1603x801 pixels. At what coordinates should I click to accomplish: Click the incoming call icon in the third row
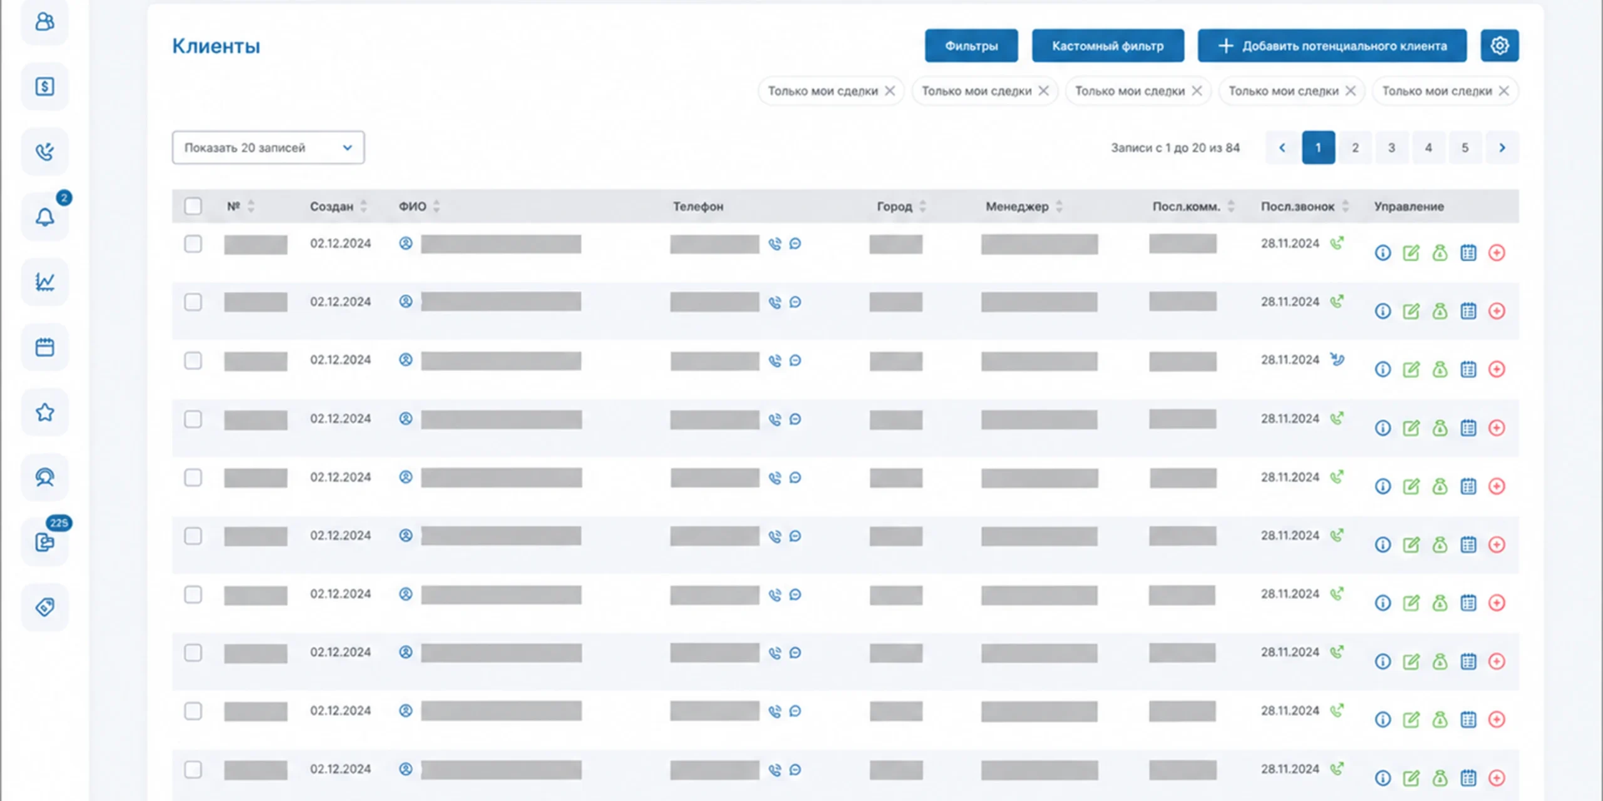pyautogui.click(x=1337, y=359)
